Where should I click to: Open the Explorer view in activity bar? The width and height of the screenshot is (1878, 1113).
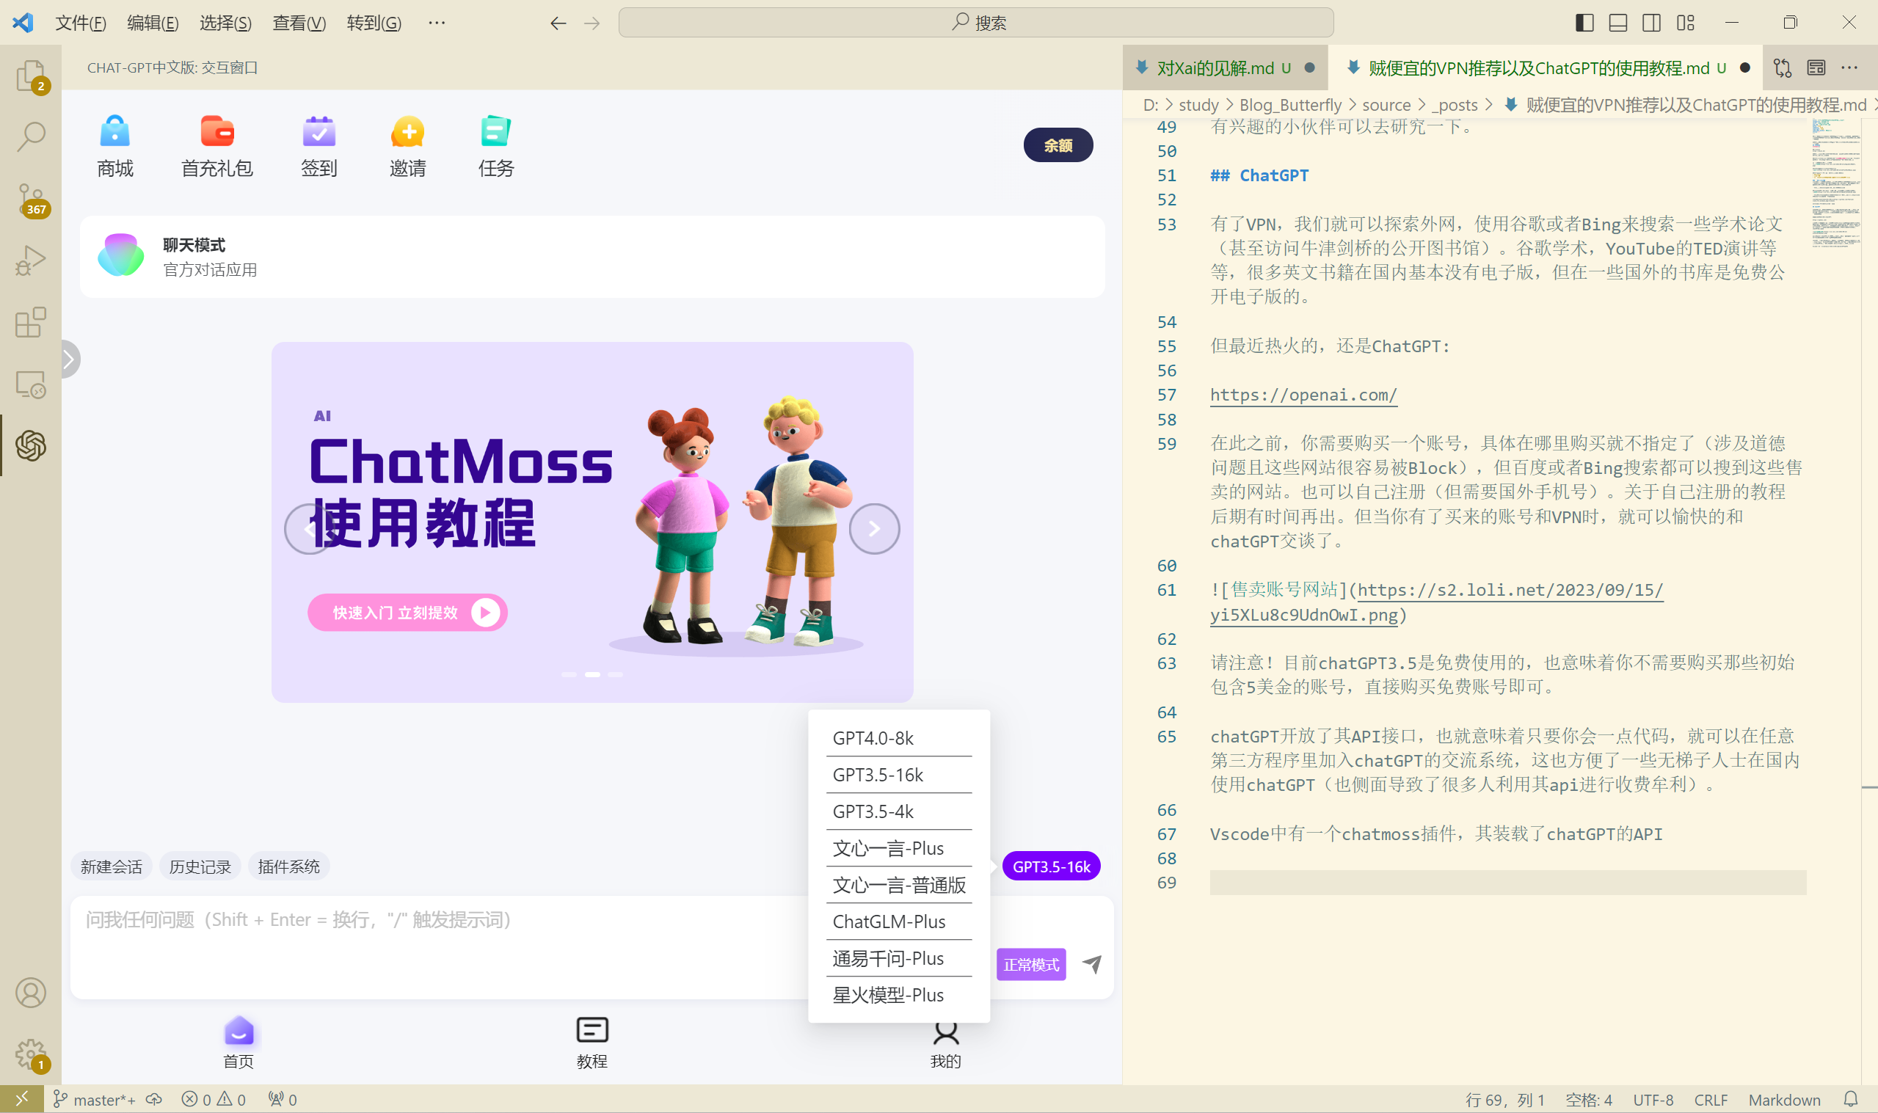tap(31, 76)
